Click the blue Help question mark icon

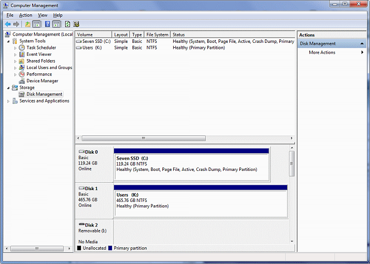coord(47,24)
